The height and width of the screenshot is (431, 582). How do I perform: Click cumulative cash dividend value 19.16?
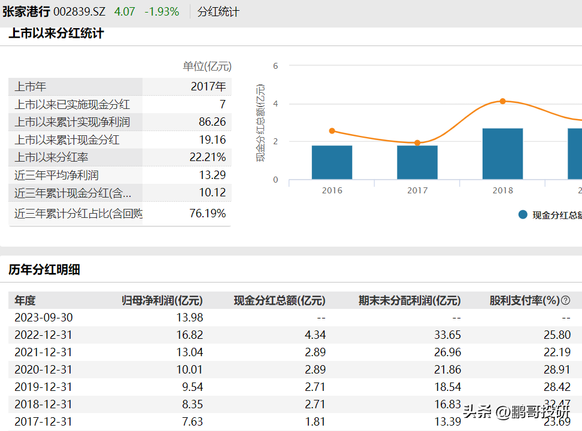pyautogui.click(x=213, y=139)
